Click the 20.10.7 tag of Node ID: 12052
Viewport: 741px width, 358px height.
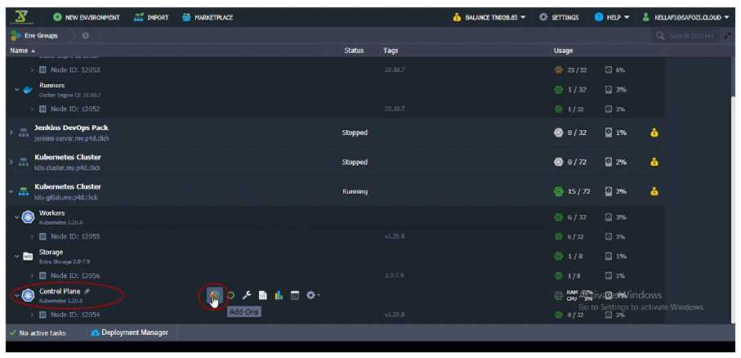[395, 110]
